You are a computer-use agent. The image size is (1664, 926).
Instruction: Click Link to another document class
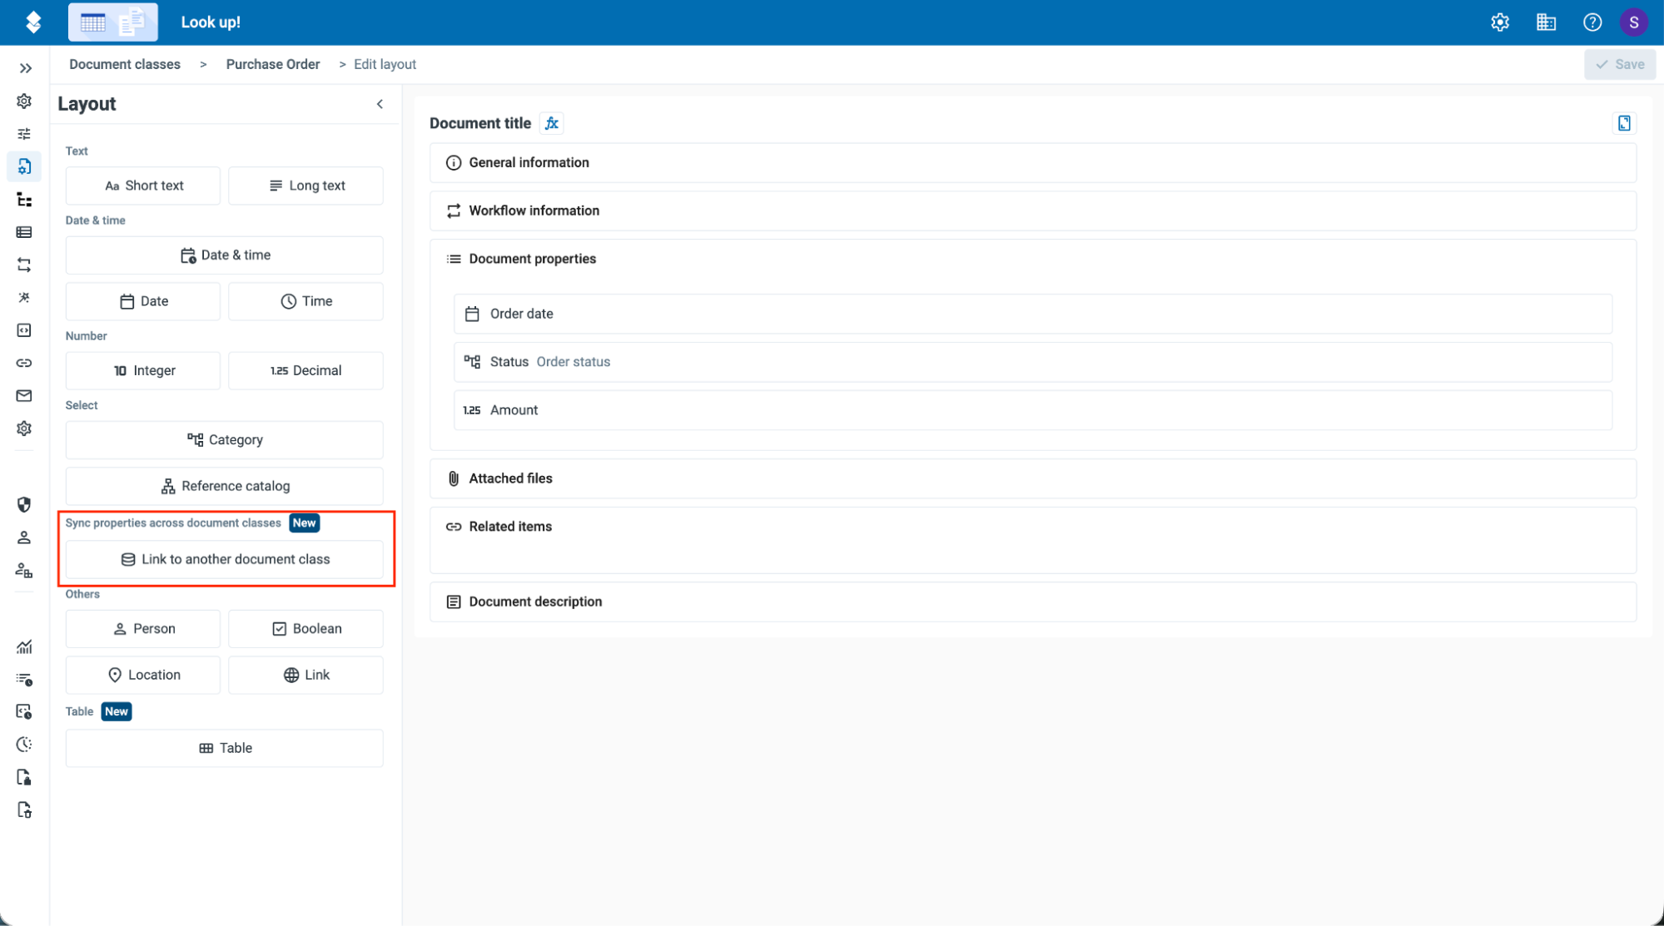coord(225,559)
